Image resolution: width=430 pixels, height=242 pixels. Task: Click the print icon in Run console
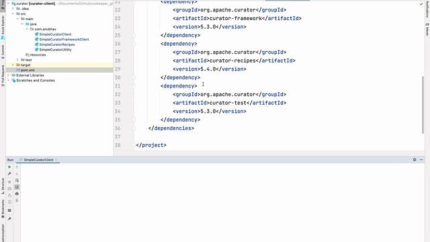[17, 194]
